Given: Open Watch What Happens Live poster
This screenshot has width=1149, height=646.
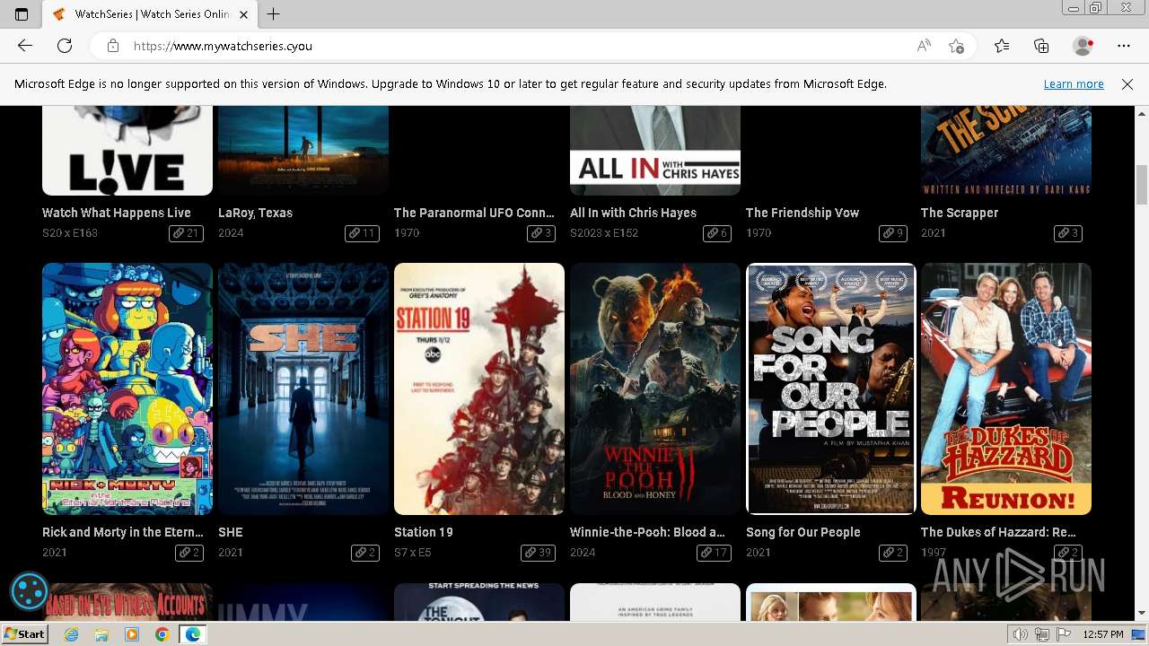Looking at the screenshot, I should tap(127, 151).
